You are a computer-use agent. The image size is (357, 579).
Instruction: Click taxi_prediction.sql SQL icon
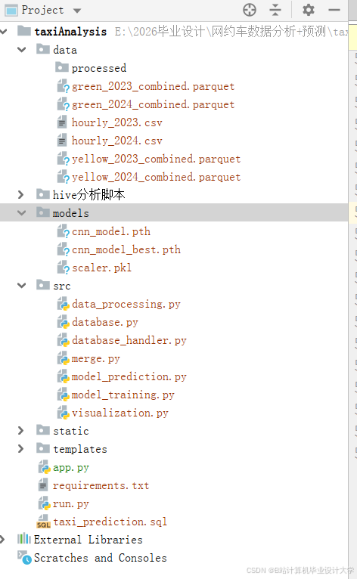tap(44, 522)
